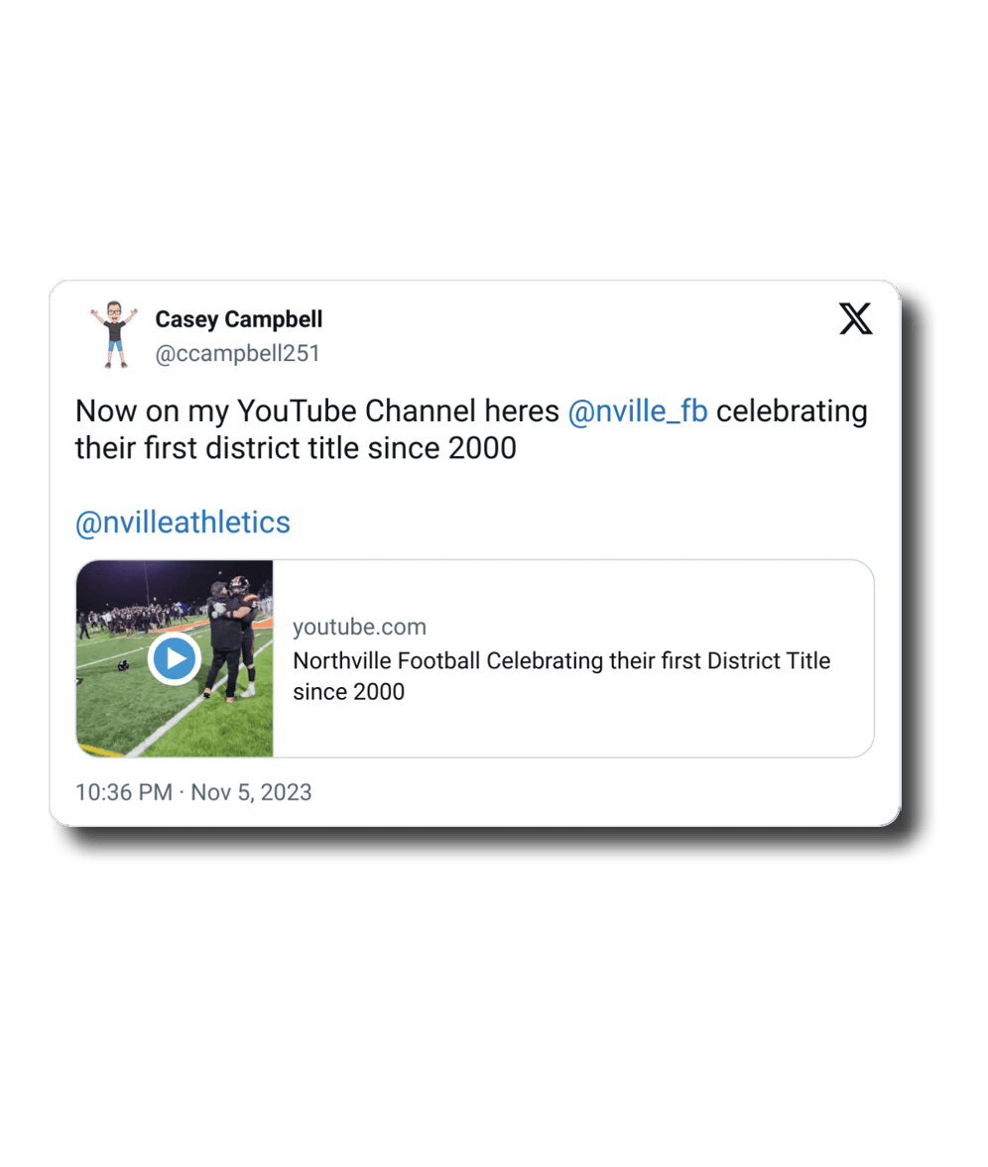This screenshot has height=1167, width=988.
Task: Click the hugging players in video thumbnail
Action: 230,635
